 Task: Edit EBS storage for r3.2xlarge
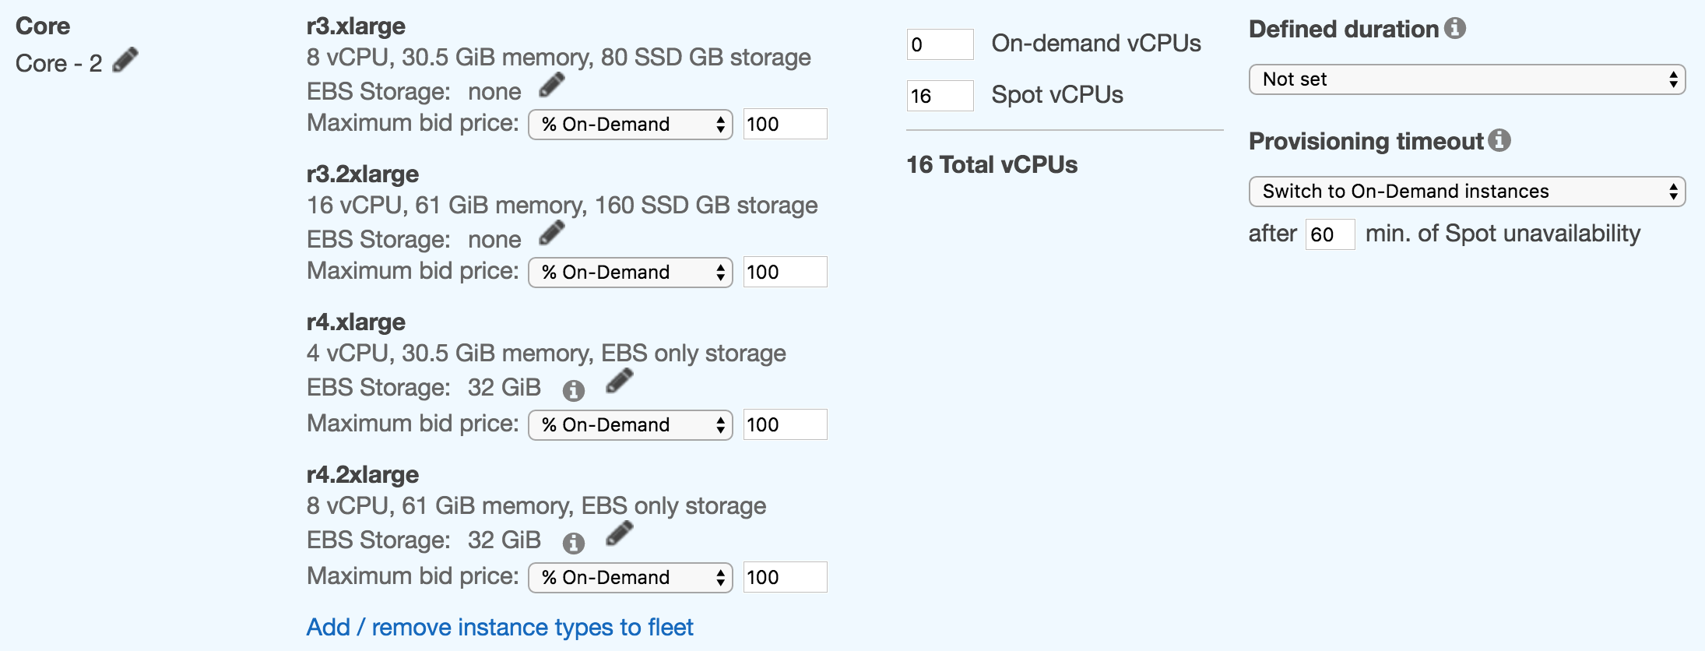(x=552, y=234)
